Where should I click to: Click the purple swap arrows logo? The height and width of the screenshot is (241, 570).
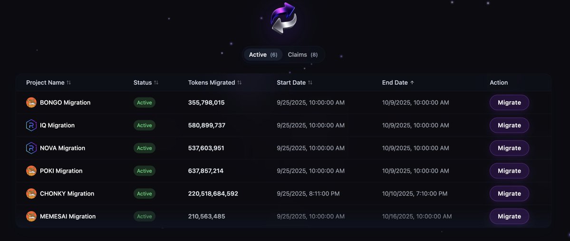tap(284, 18)
